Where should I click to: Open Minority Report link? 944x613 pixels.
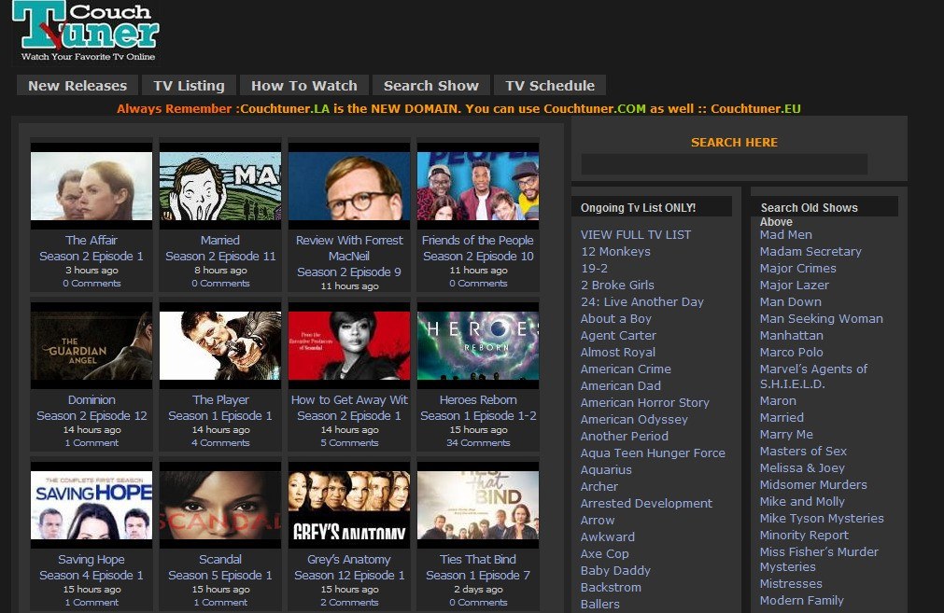point(804,536)
